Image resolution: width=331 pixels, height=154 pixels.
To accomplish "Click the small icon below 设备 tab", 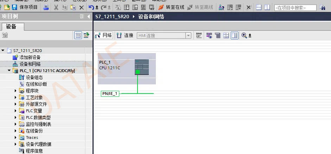I will (5, 35).
